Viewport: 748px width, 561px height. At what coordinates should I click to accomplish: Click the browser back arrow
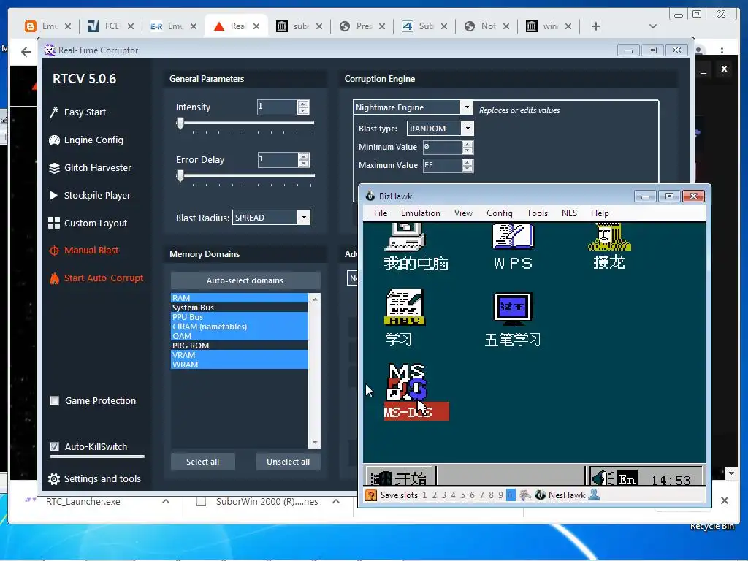pos(26,51)
